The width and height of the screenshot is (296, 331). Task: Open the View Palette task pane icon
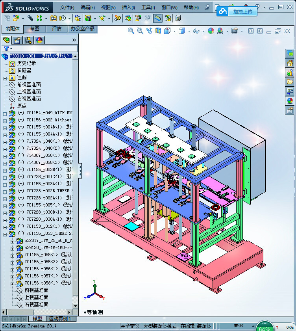[x=290, y=91]
